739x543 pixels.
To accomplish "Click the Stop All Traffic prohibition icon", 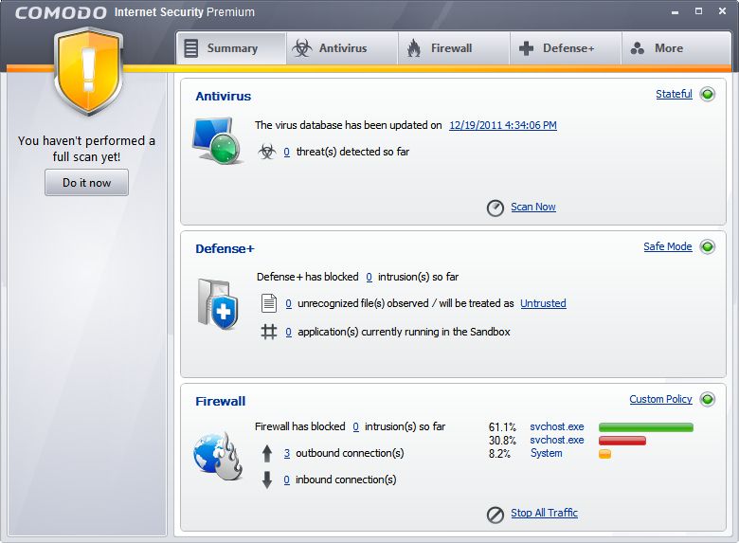I will [x=495, y=515].
